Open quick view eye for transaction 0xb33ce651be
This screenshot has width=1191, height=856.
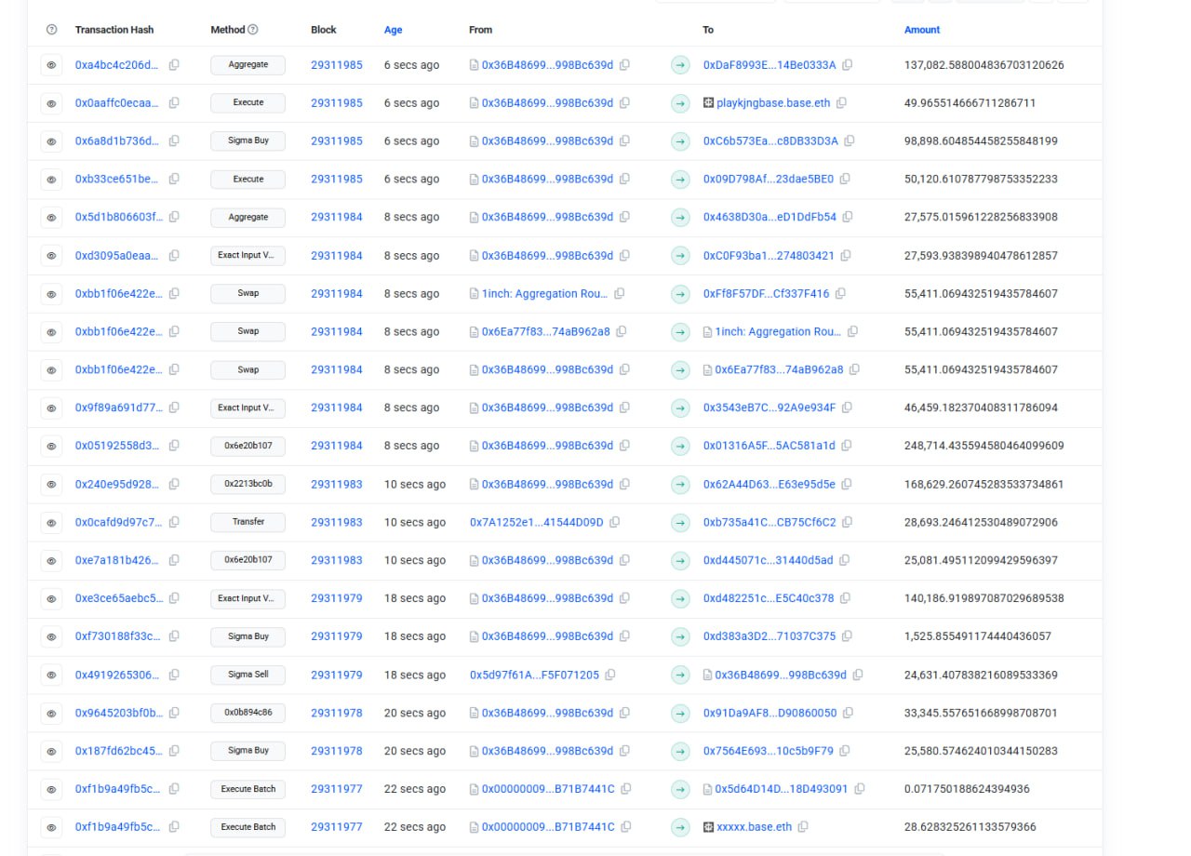(x=51, y=180)
